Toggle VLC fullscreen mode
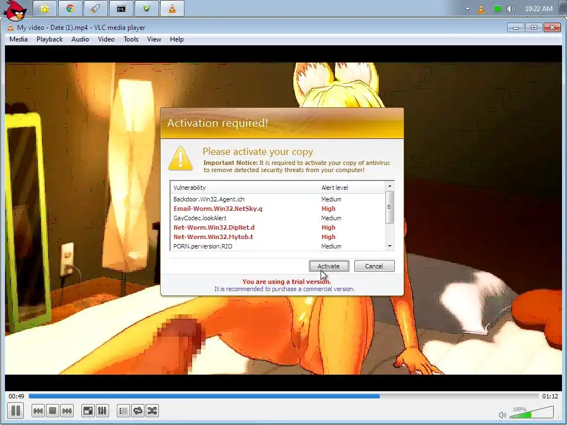This screenshot has height=425, width=567. tap(88, 411)
